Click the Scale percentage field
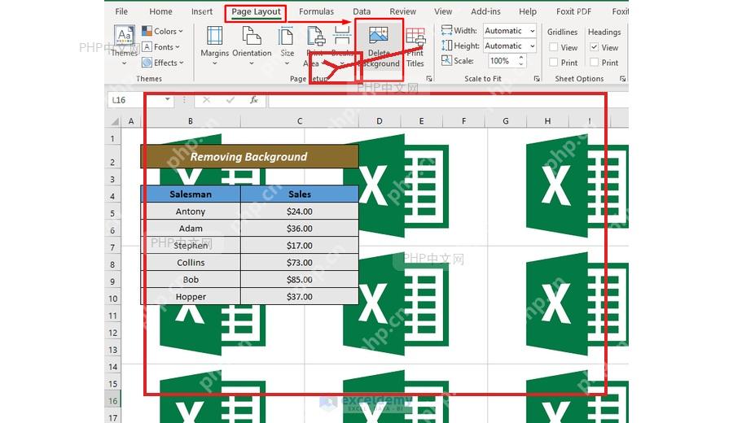 (x=502, y=61)
